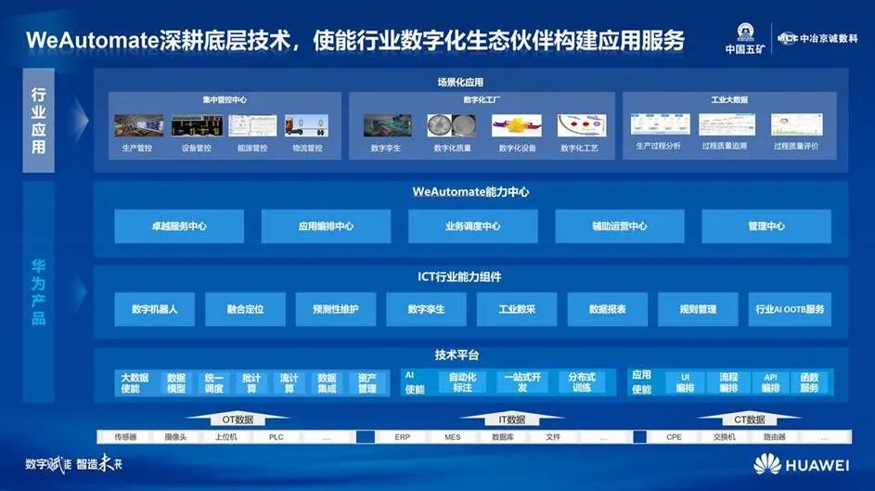Click the 函数服务 item
Screen dimensions: 875x491
810,382
